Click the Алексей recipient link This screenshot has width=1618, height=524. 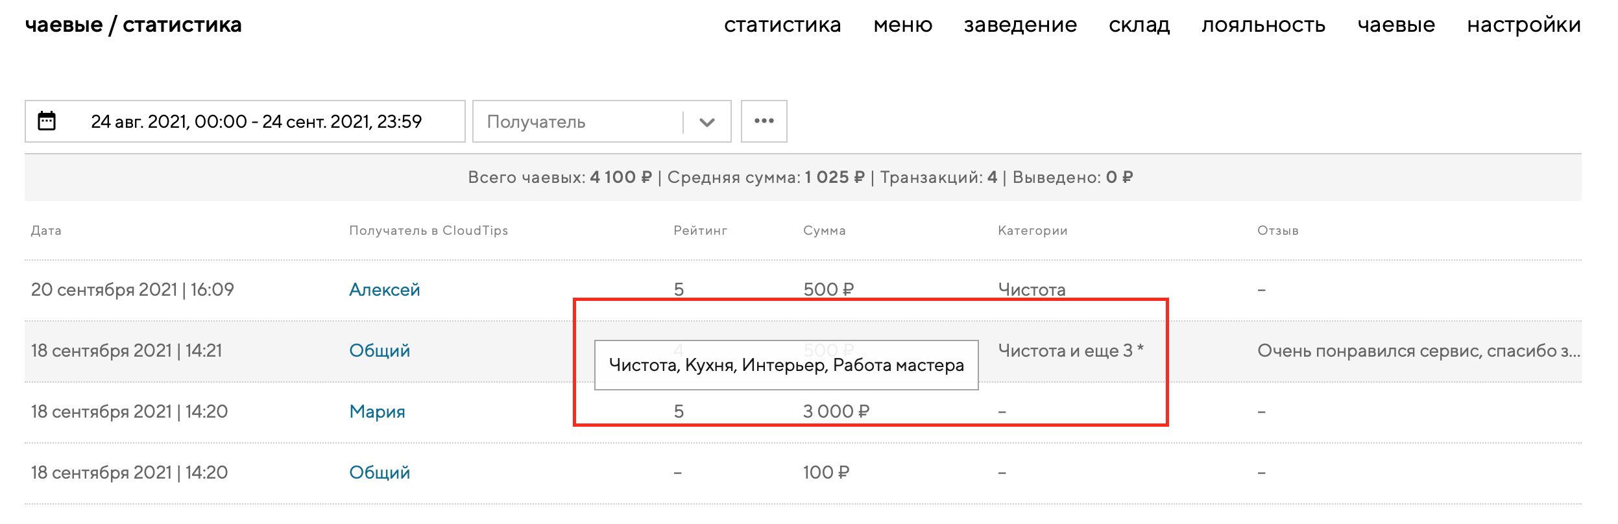[384, 290]
